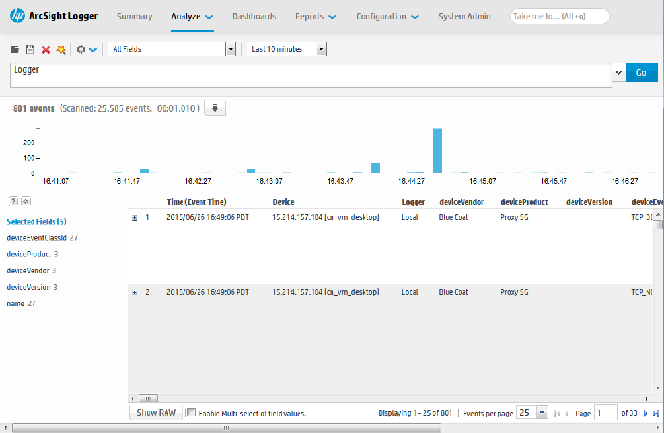Click the deviceProduct column header

tap(524, 202)
